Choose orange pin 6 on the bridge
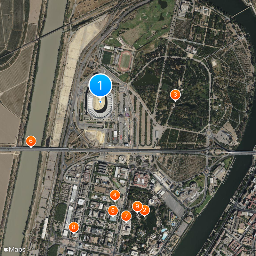Screen dimensions: 256x256 (31, 141)
